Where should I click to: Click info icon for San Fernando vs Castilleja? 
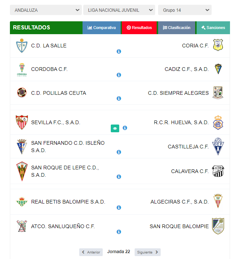pos(119,152)
